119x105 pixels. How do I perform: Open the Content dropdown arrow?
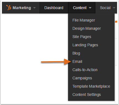click(90, 8)
